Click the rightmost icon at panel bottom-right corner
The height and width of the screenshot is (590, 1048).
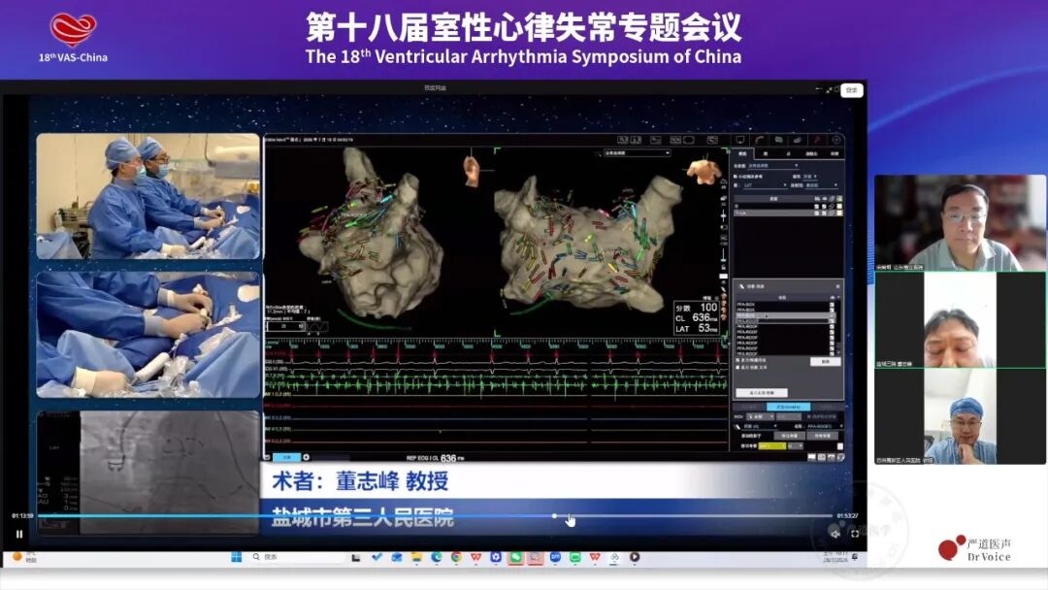click(x=840, y=457)
